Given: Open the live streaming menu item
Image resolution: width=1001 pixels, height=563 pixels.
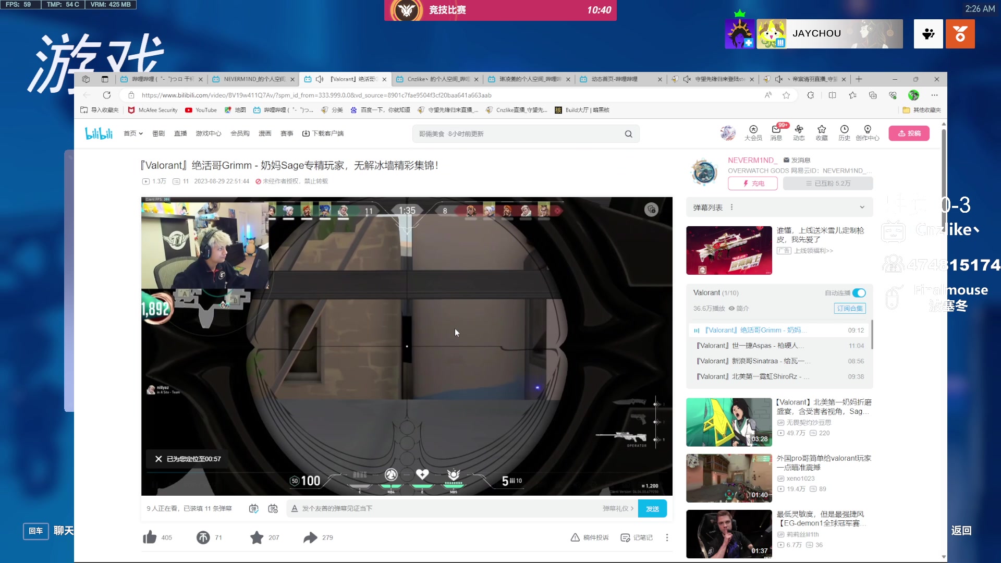Looking at the screenshot, I should 180,133.
